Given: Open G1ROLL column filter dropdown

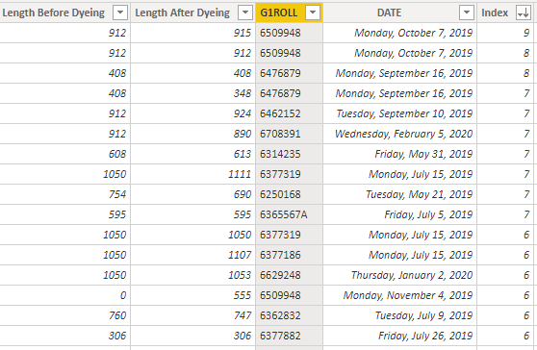Looking at the screenshot, I should point(313,13).
